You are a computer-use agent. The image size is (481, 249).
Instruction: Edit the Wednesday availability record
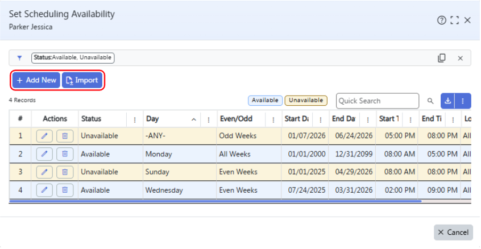[44, 190]
